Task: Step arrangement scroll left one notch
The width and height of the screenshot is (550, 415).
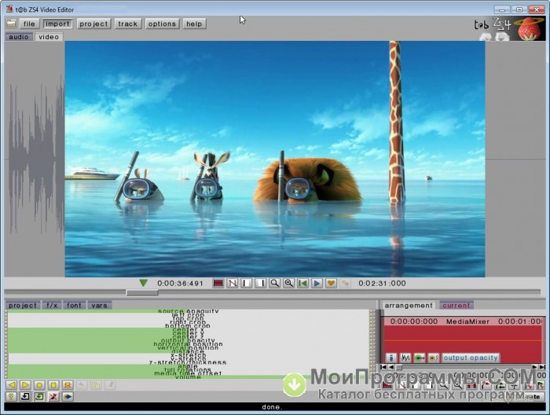Action: tap(390, 367)
